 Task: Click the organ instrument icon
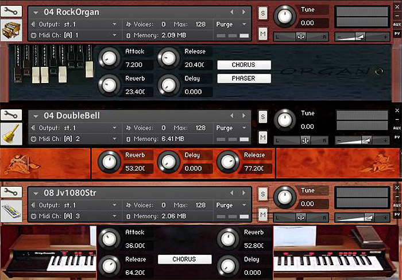tap(12, 30)
